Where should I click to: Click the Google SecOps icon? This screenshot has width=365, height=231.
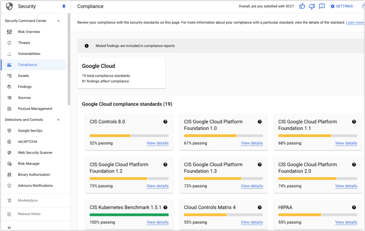[9, 131]
